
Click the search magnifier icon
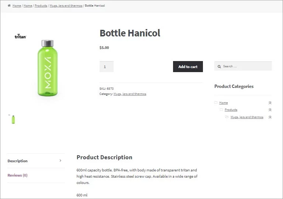pos(219,67)
